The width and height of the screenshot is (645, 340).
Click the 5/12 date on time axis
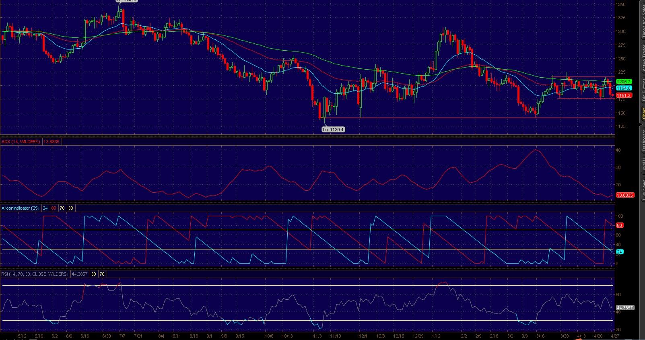coord(22,336)
